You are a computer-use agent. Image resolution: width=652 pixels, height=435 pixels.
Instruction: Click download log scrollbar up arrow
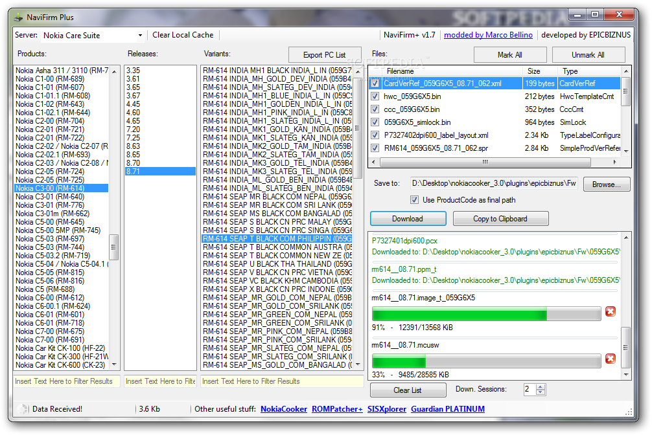pyautogui.click(x=626, y=237)
